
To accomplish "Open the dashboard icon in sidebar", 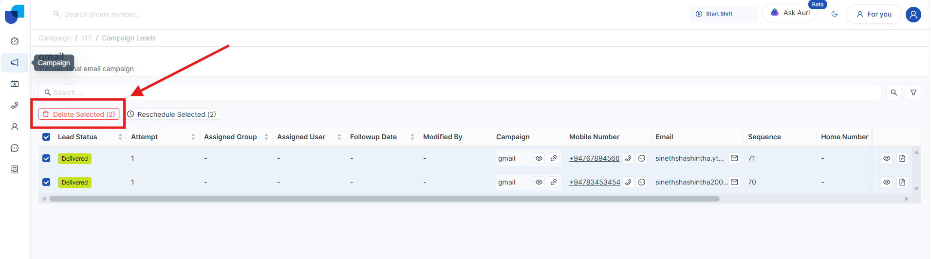I will pos(15,41).
